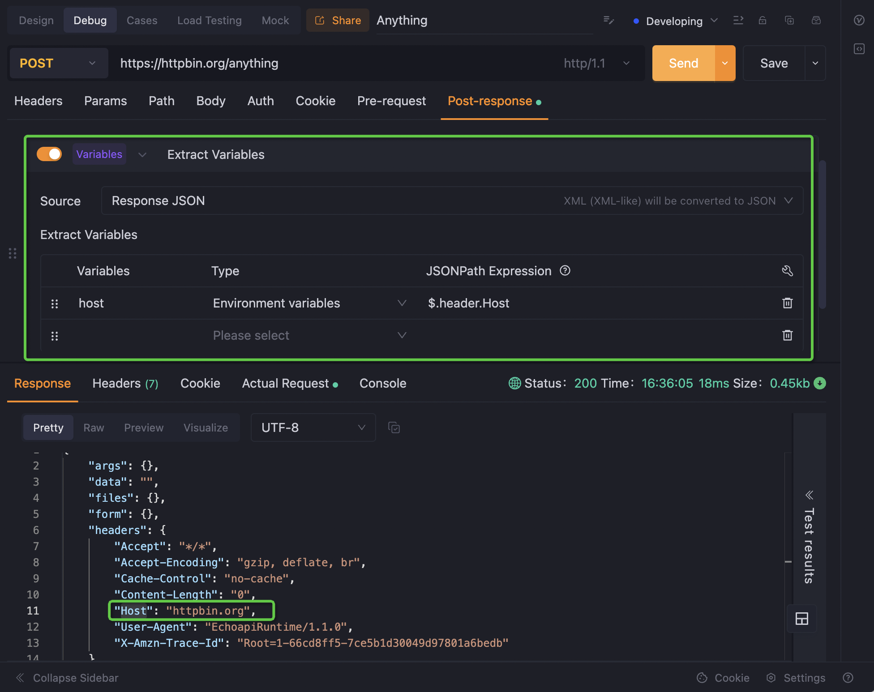Open the UTF-8 encoding dropdown

coord(313,427)
